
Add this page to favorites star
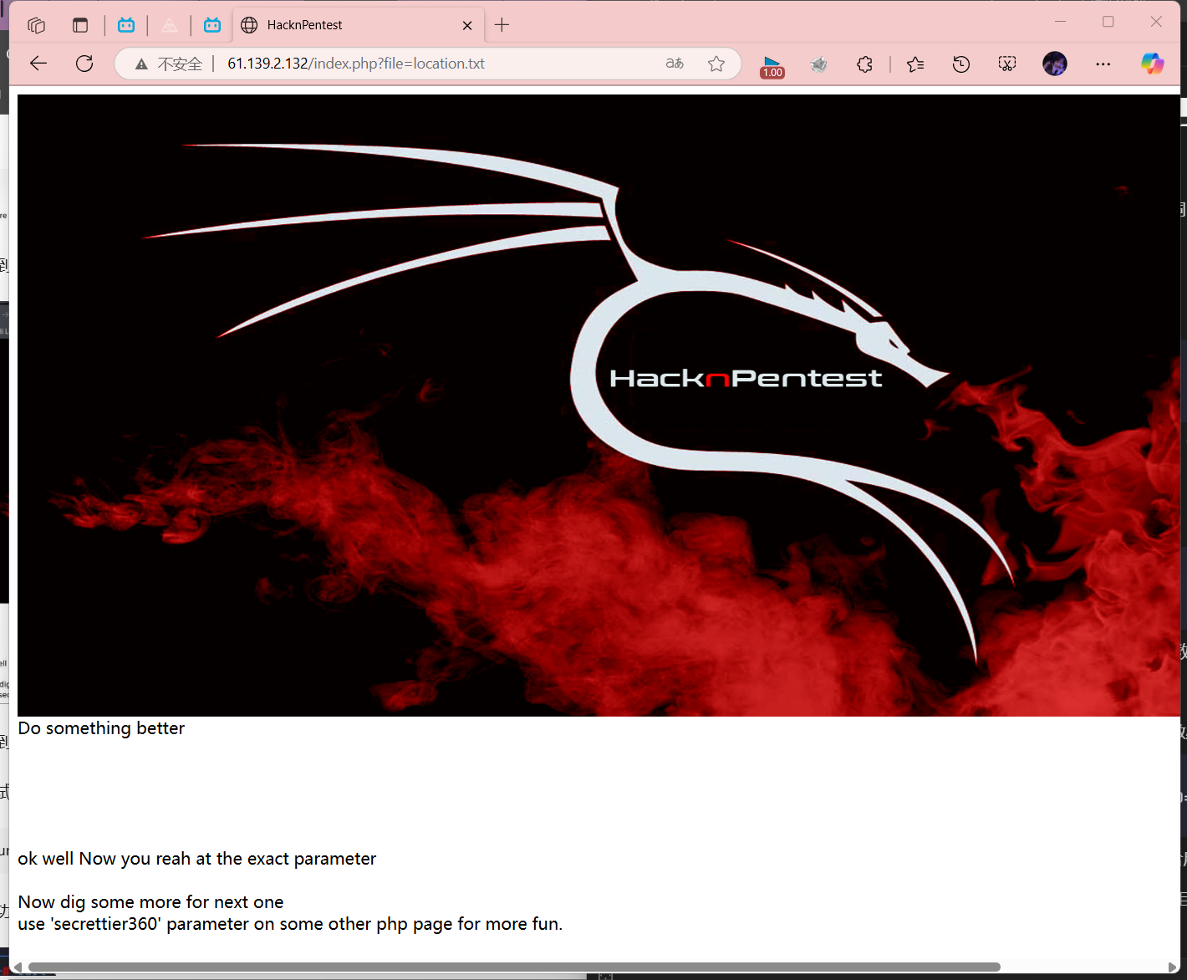coord(716,64)
